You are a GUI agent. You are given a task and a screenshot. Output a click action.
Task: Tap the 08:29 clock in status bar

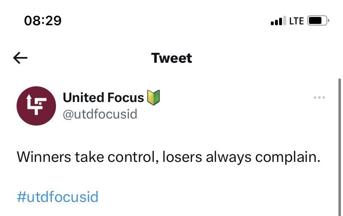43,21
